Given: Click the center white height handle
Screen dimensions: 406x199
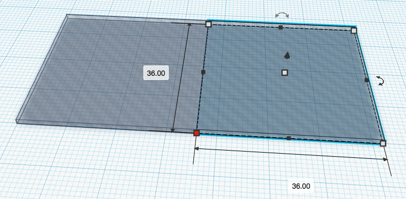Looking at the screenshot, I should pyautogui.click(x=285, y=73).
